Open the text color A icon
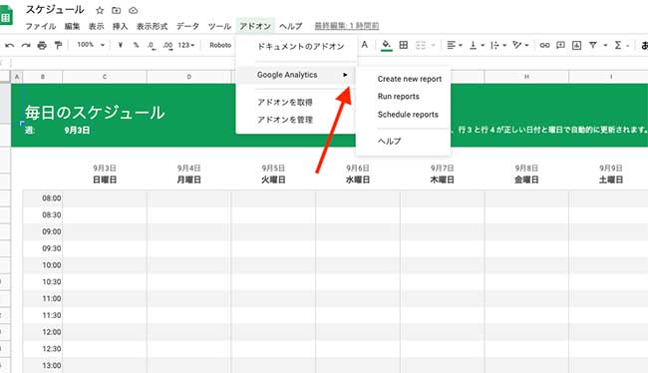The image size is (648, 373). (x=365, y=45)
